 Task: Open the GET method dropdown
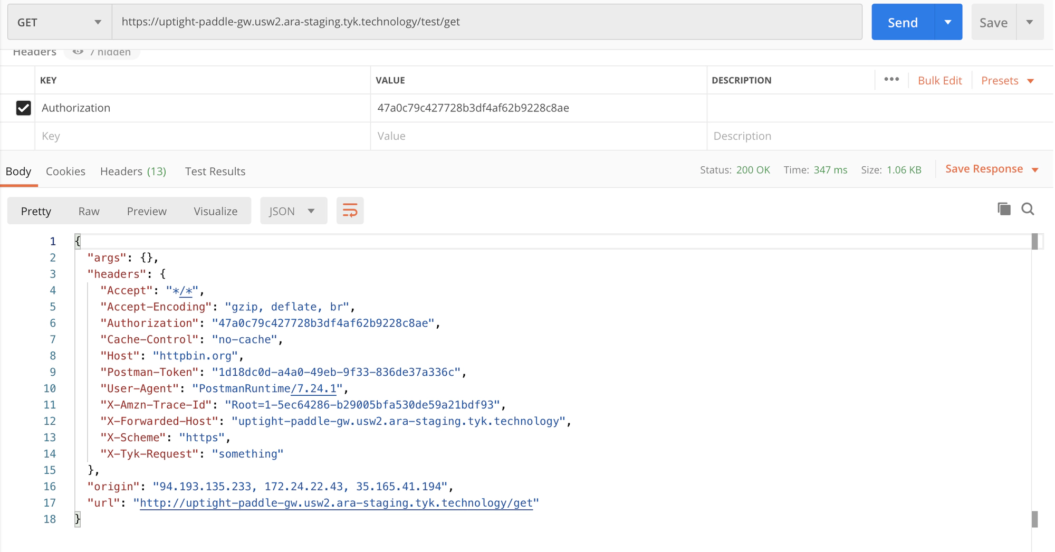click(59, 22)
